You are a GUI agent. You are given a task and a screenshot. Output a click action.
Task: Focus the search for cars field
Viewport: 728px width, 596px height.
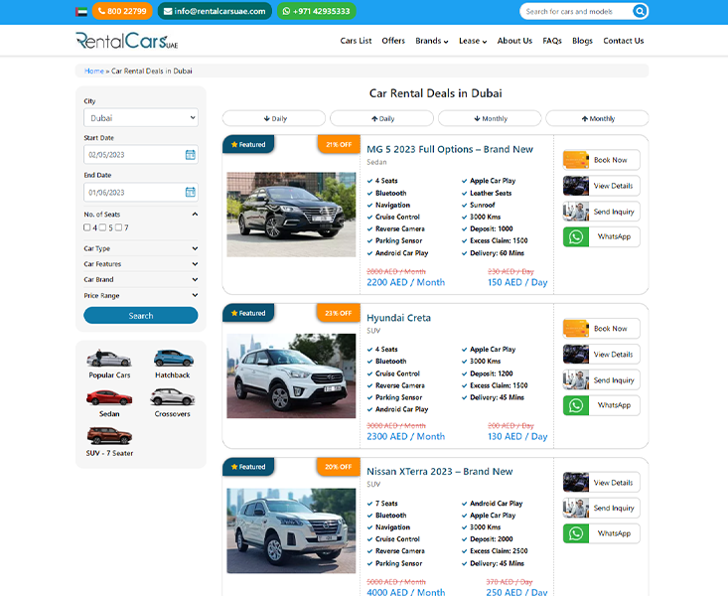576,11
